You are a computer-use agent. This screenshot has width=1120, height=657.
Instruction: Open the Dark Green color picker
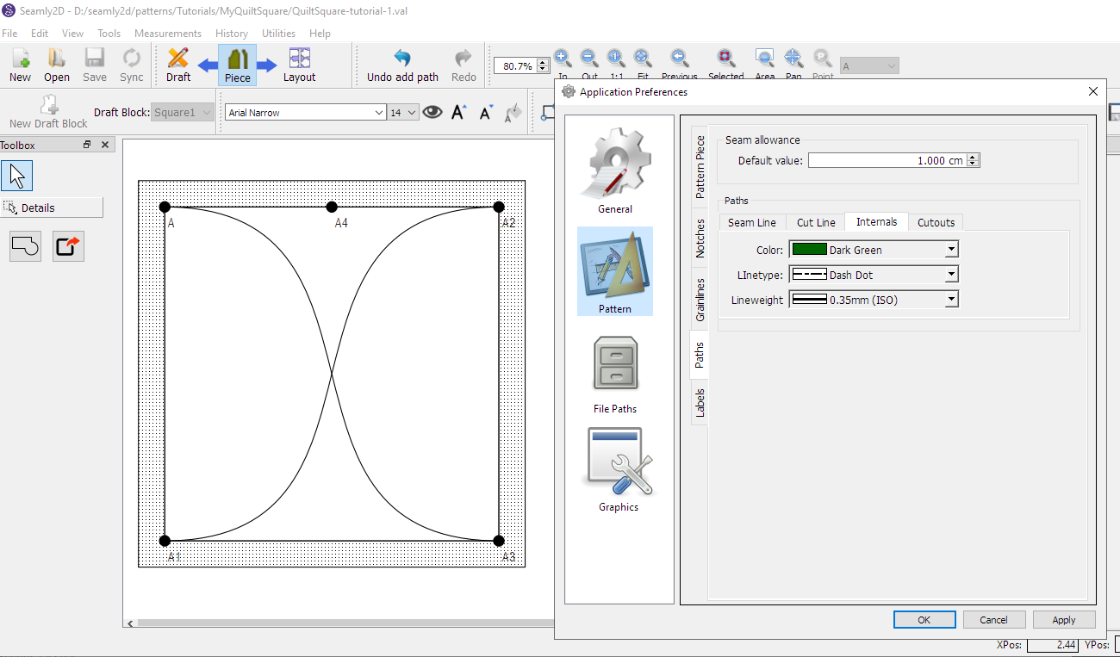point(874,250)
